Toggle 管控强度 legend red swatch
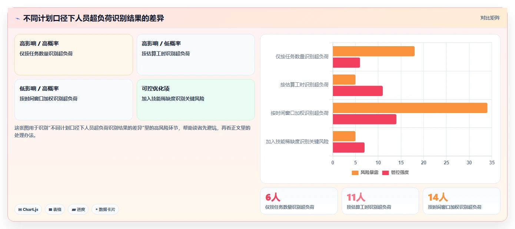 (x=385, y=172)
